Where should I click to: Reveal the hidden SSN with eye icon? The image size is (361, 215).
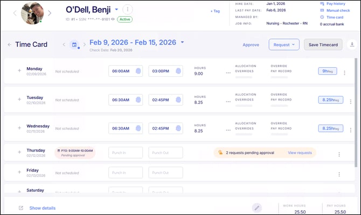click(114, 19)
